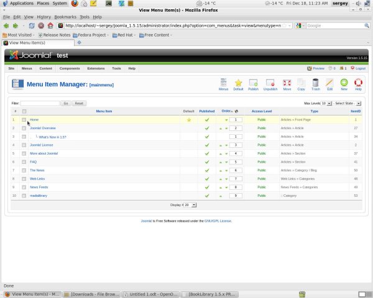
Task: Check the Joomla! License row checkbox
Action: (x=24, y=145)
